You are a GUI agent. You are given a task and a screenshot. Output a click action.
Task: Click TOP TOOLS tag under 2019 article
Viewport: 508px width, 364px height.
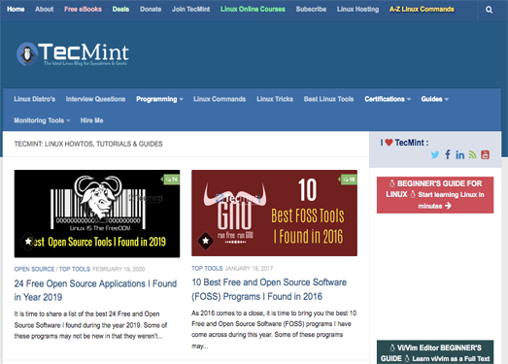(x=75, y=269)
